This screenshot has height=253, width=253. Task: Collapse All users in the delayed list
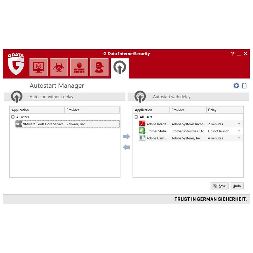[136, 117]
